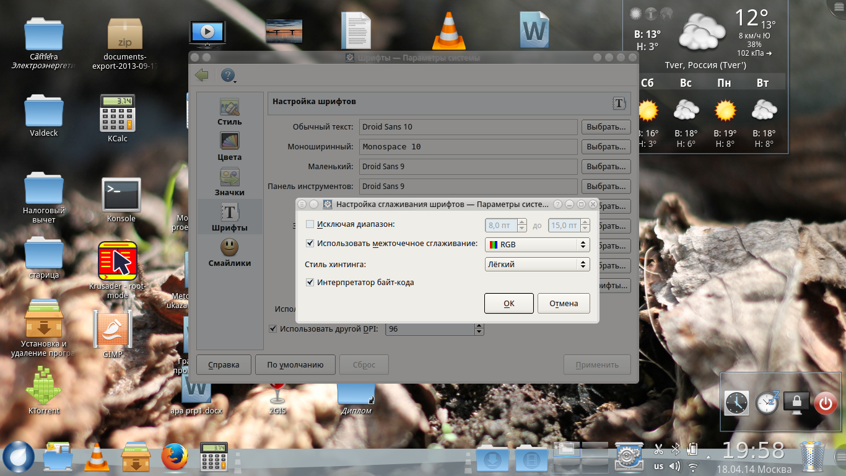The width and height of the screenshot is (846, 476).
Task: Click Выбрать for Панель инструментов font
Action: click(x=606, y=187)
